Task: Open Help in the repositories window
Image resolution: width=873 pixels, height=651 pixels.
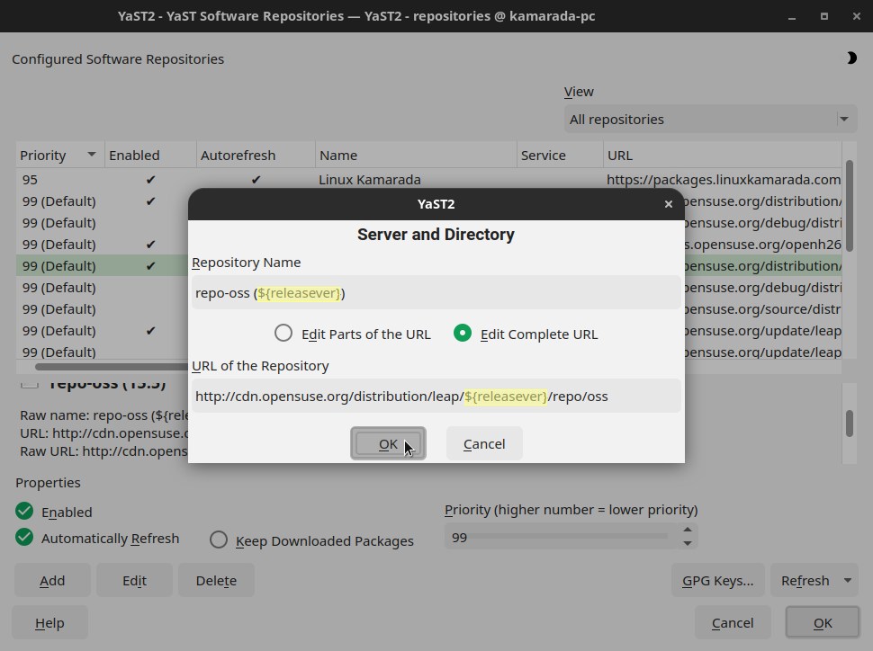Action: pyautogui.click(x=49, y=622)
